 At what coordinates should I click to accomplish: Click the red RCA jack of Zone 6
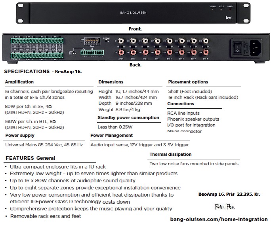(x=181, y=52)
